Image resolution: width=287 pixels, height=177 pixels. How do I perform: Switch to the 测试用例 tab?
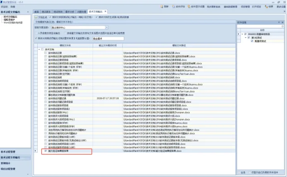(58, 12)
